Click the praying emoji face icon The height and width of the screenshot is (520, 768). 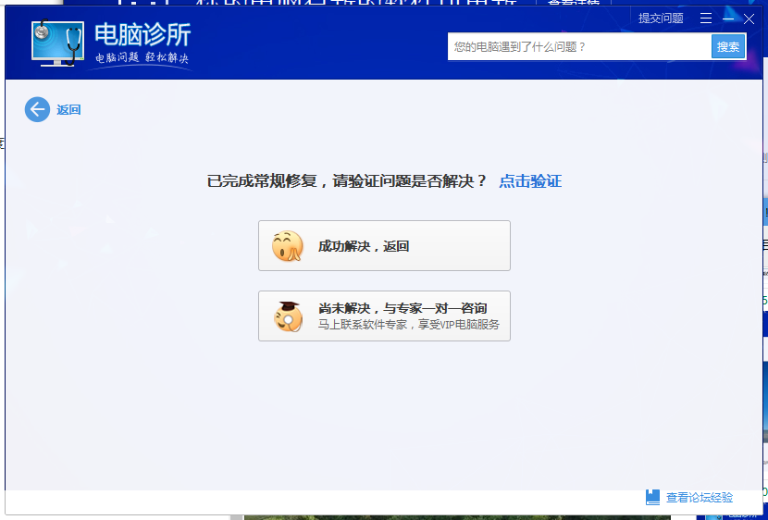pos(287,246)
